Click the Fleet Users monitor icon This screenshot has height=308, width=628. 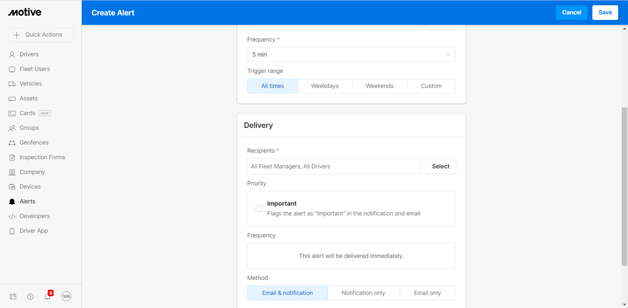pyautogui.click(x=12, y=69)
